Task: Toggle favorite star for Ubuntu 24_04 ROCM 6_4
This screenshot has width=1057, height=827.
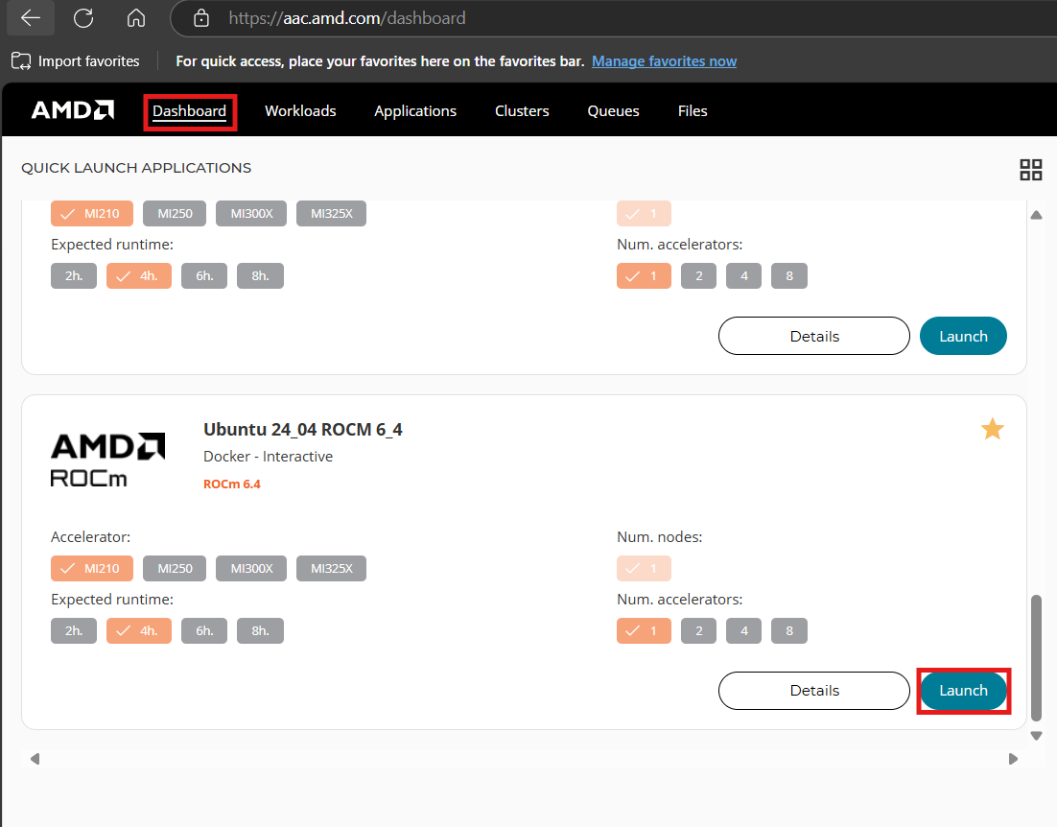Action: 993,430
